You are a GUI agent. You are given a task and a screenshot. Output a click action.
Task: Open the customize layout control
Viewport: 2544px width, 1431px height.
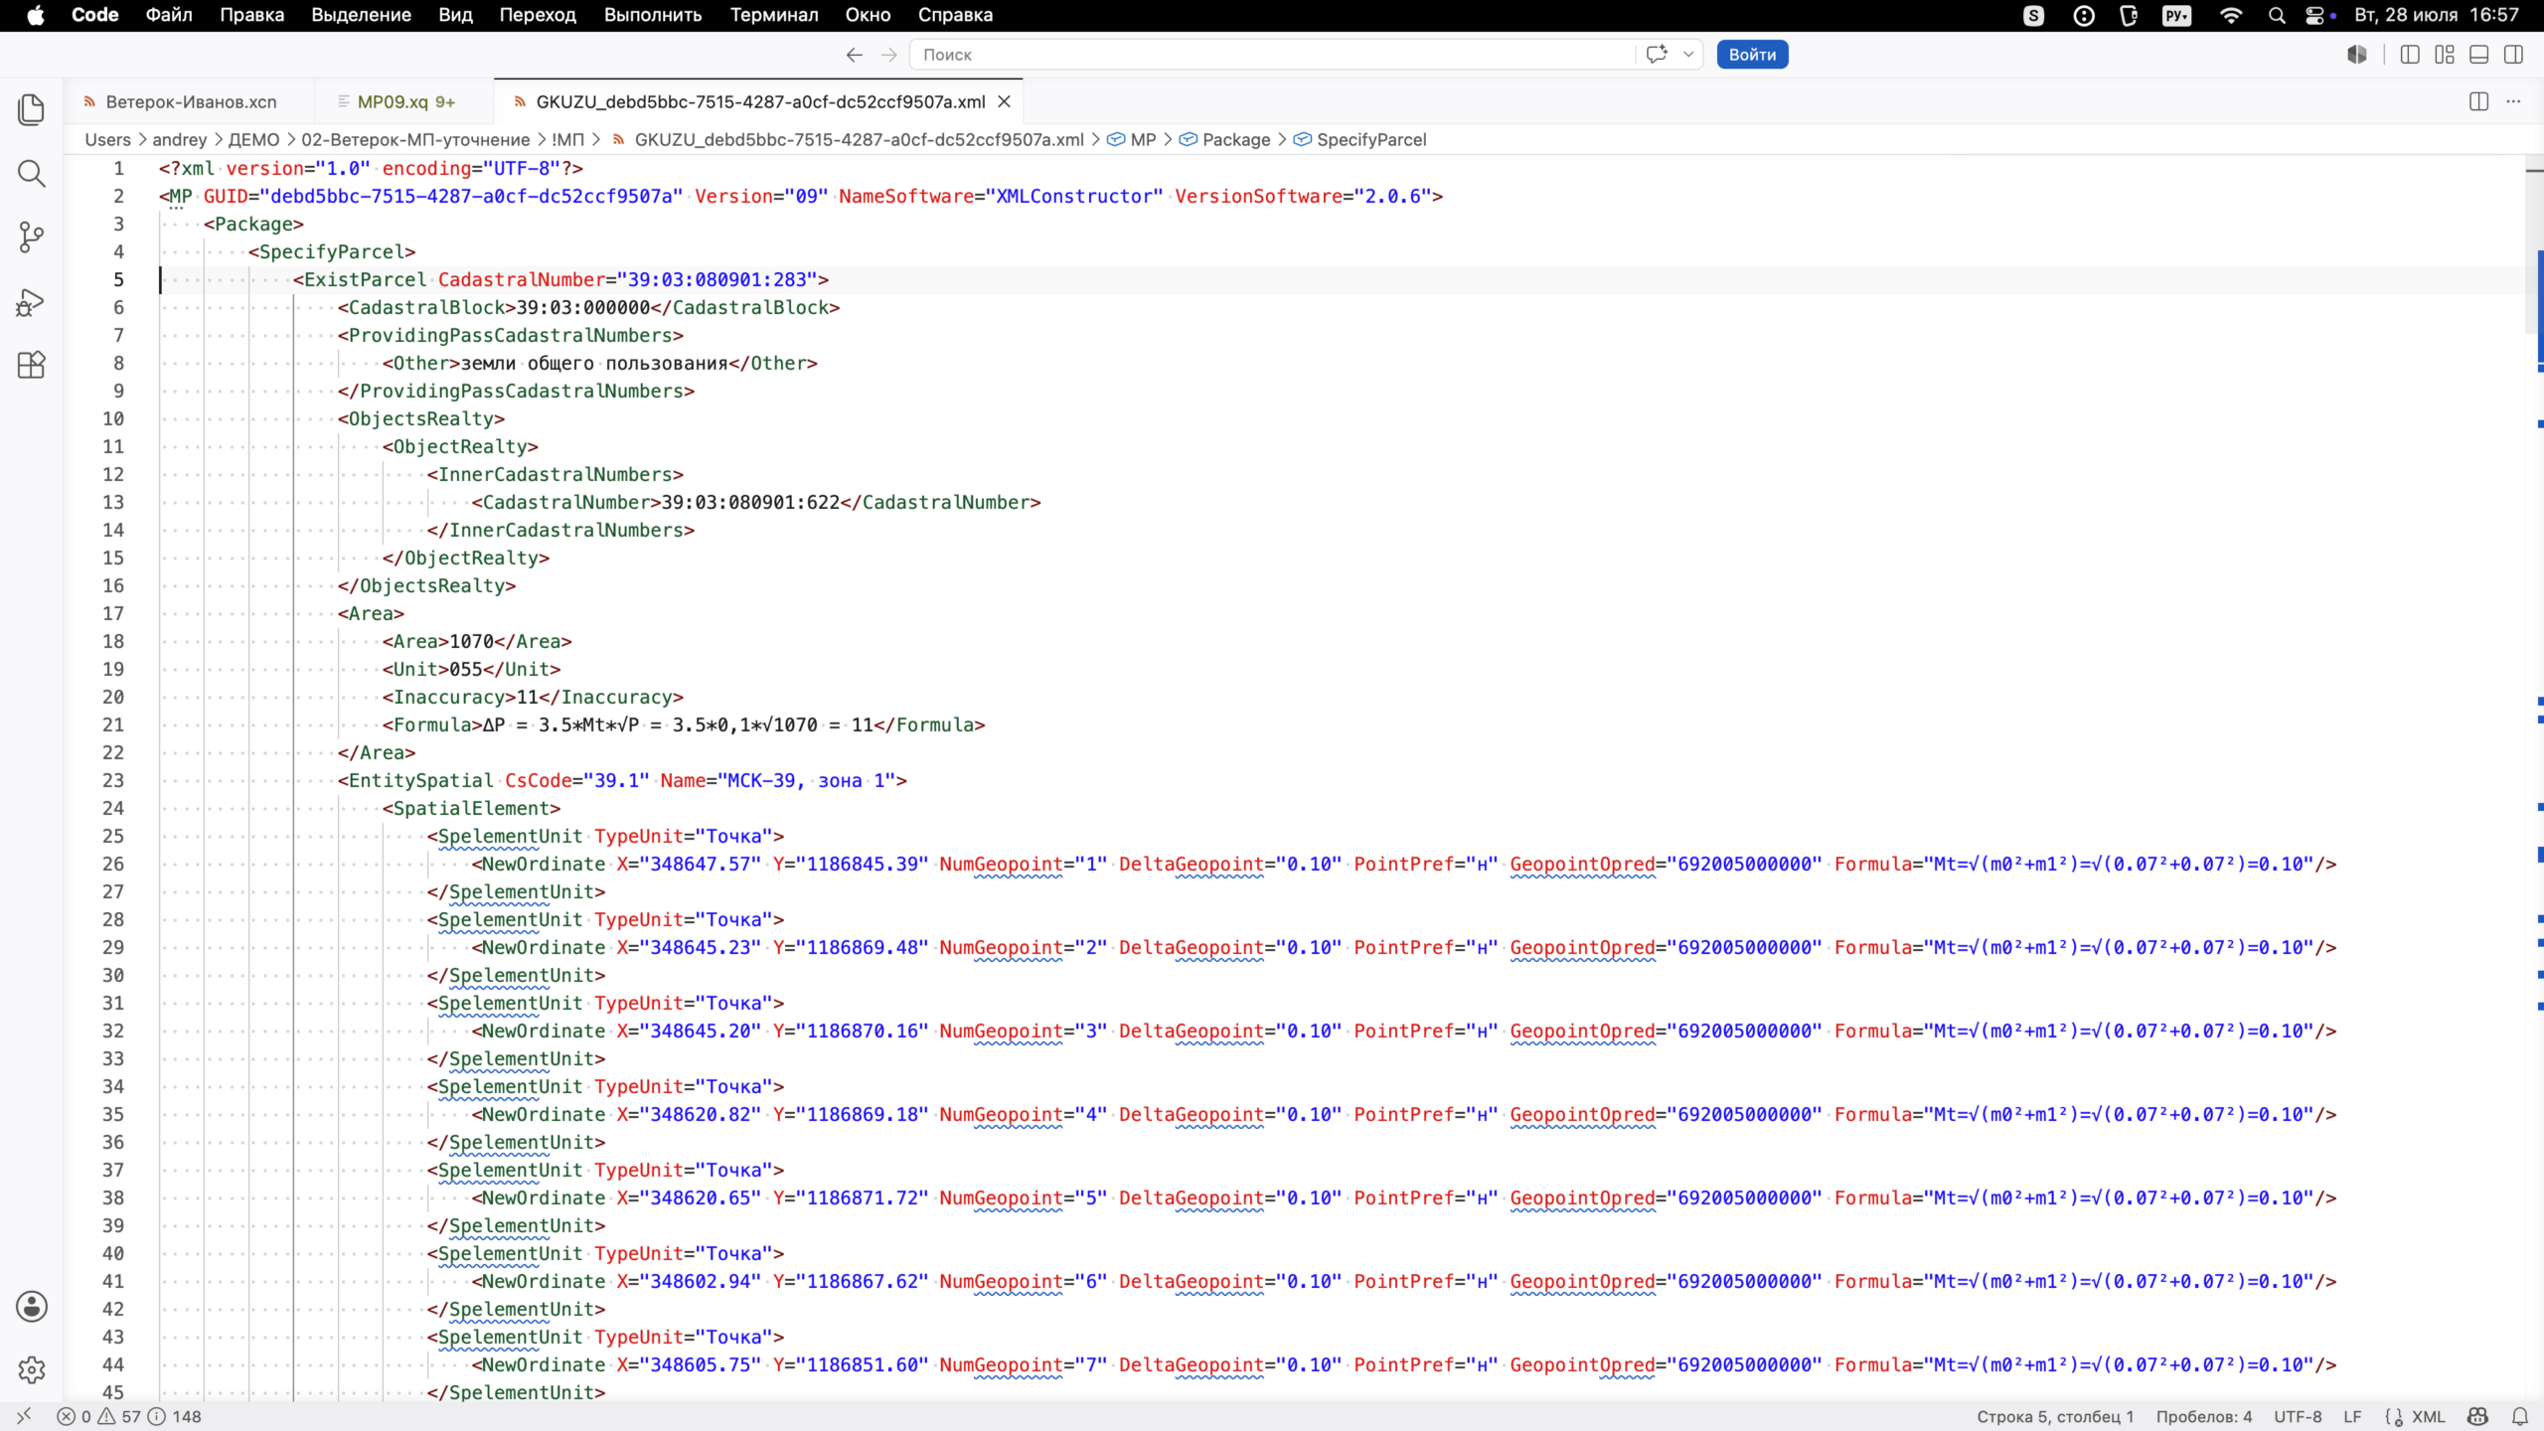[x=2445, y=55]
